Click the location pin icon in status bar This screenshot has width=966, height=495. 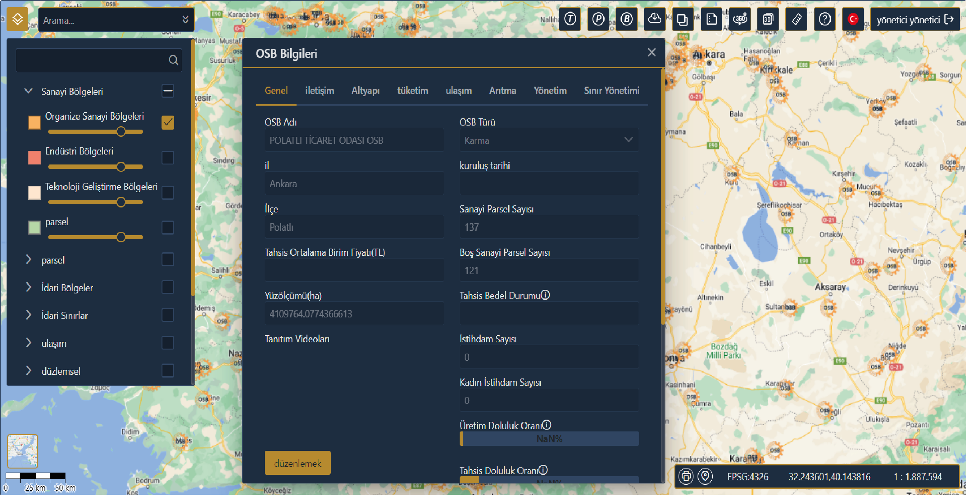coord(705,476)
